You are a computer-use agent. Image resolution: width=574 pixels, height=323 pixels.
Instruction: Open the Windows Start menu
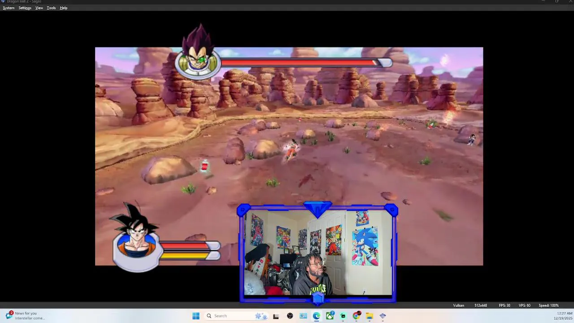pos(196,316)
